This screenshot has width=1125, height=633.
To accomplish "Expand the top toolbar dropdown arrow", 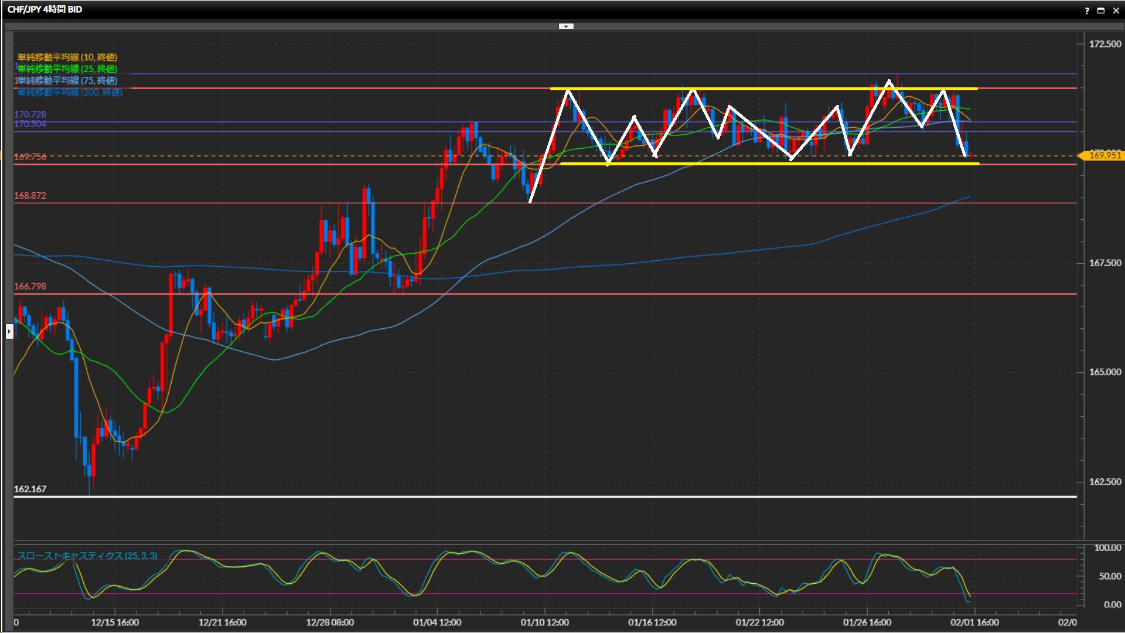I will [566, 26].
